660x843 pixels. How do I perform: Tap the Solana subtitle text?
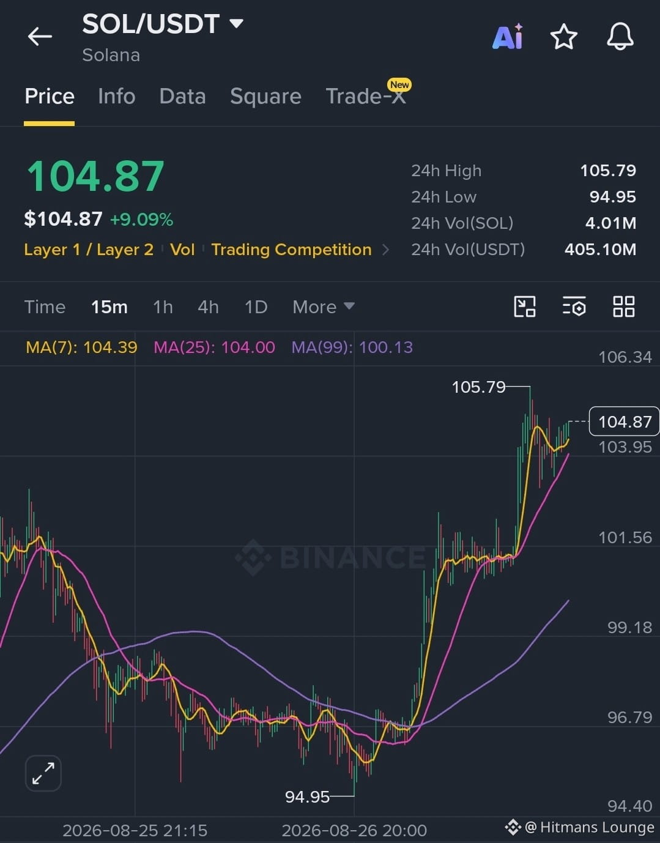[111, 55]
